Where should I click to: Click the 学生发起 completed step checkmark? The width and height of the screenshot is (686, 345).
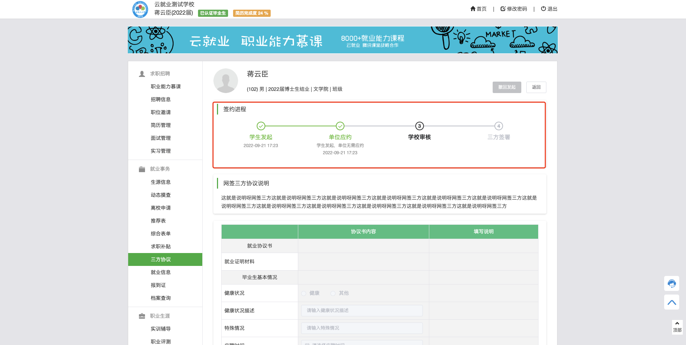point(261,126)
